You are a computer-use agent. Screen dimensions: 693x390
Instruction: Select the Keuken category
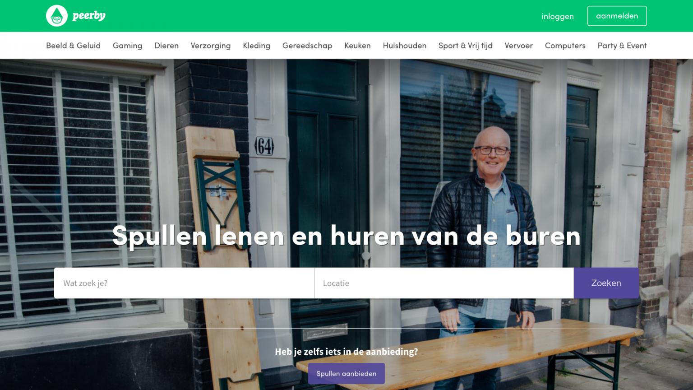[x=357, y=46]
